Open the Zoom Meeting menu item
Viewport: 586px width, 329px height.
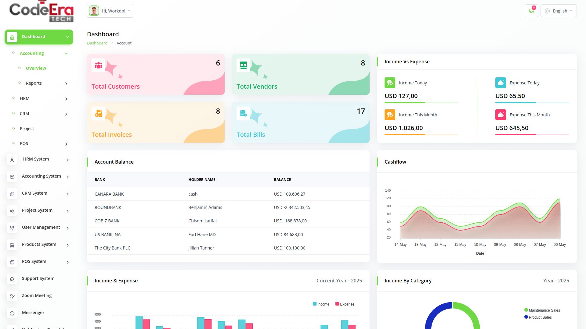pyautogui.click(x=37, y=295)
